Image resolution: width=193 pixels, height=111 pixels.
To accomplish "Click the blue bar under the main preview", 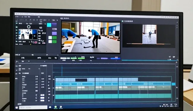I will (115, 59).
